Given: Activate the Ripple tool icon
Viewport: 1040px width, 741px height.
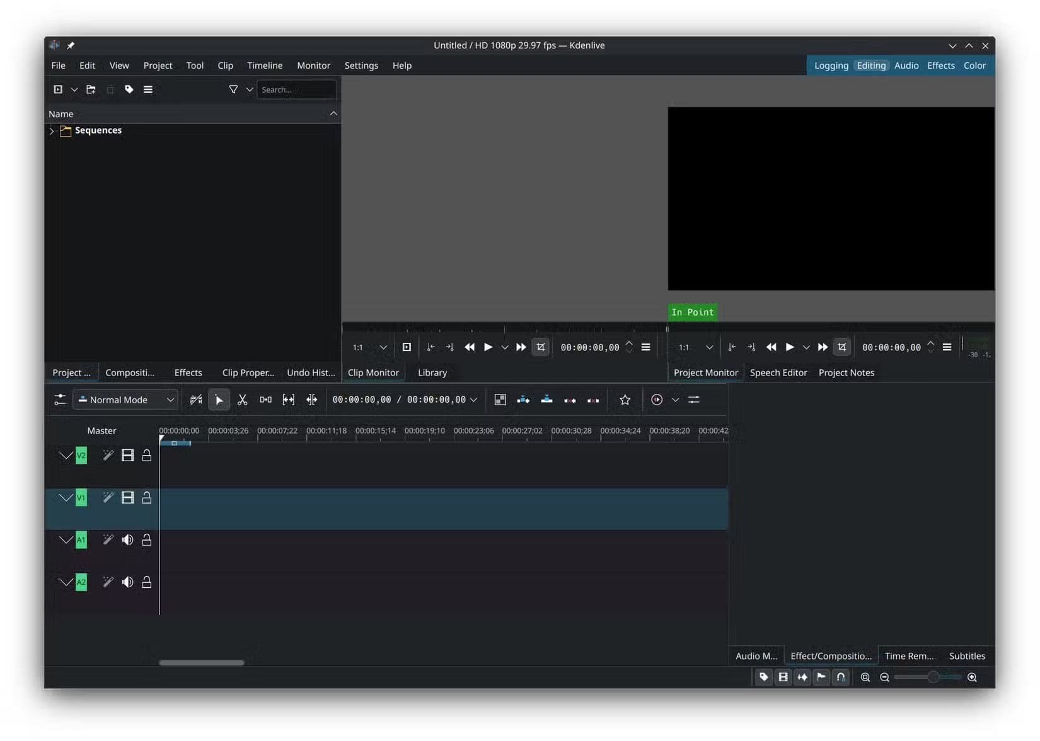Looking at the screenshot, I should (312, 399).
